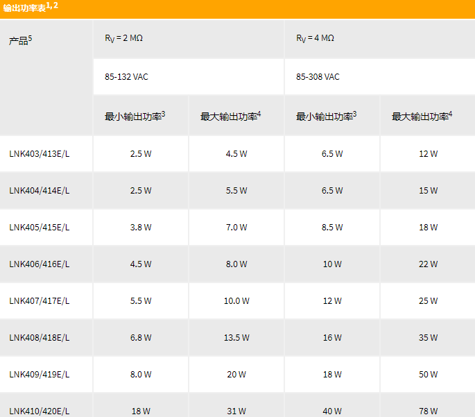The width and height of the screenshot is (475, 417).
Task: Click 12 W in the LNK407/417E/L row
Action: (332, 301)
